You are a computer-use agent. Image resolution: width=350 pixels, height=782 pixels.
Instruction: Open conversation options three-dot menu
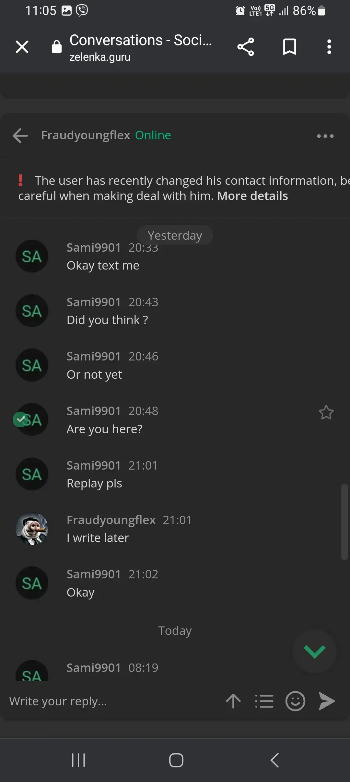(325, 136)
